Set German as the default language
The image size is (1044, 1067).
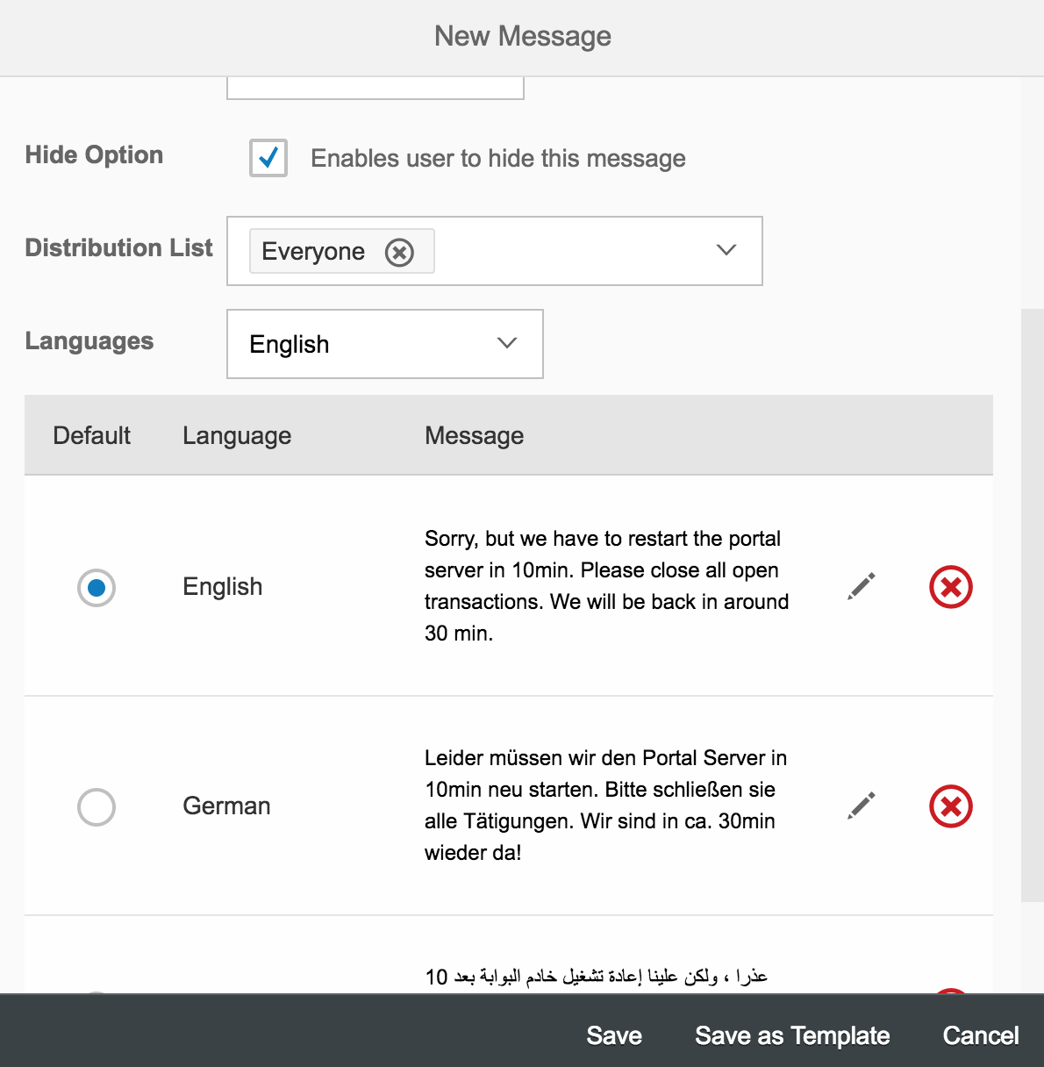pos(97,806)
